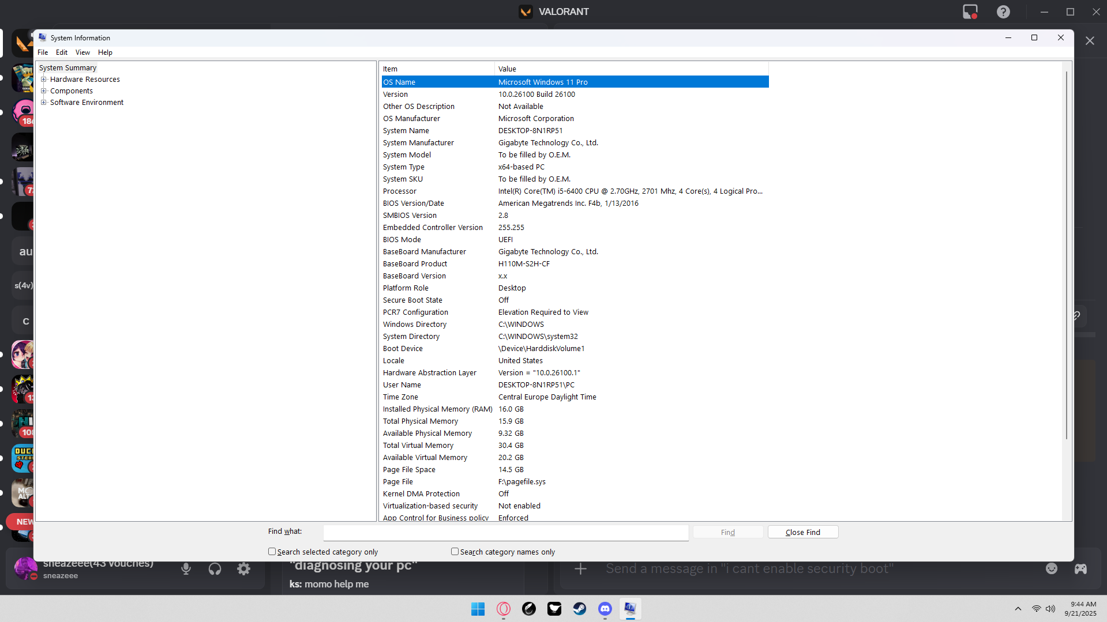Open the DUCK server icon in Discord
Viewport: 1107px width, 622px height.
pyautogui.click(x=23, y=458)
